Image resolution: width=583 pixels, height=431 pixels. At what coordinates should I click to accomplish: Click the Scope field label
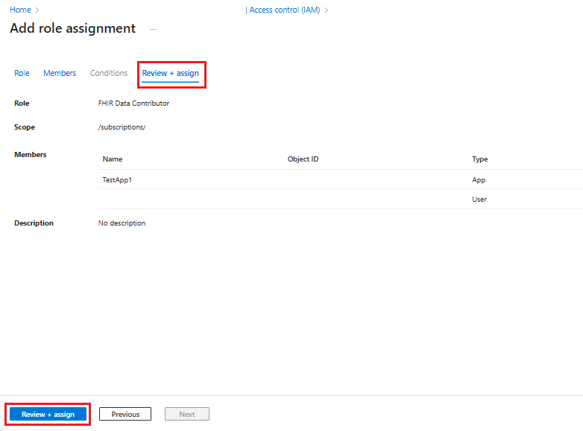[x=25, y=127]
